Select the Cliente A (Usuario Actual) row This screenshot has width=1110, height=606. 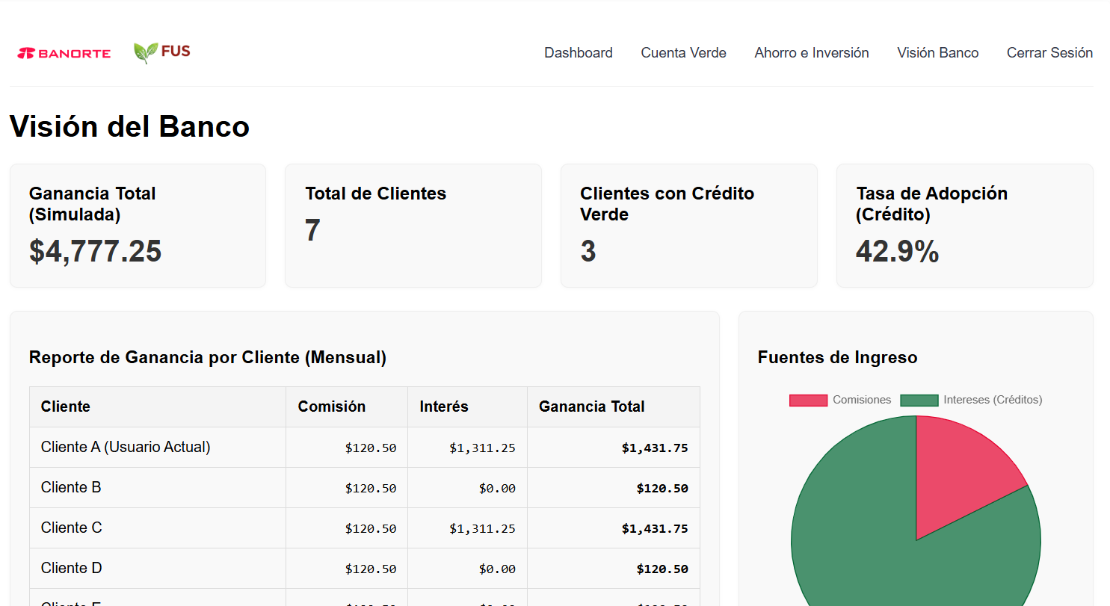tap(365, 448)
